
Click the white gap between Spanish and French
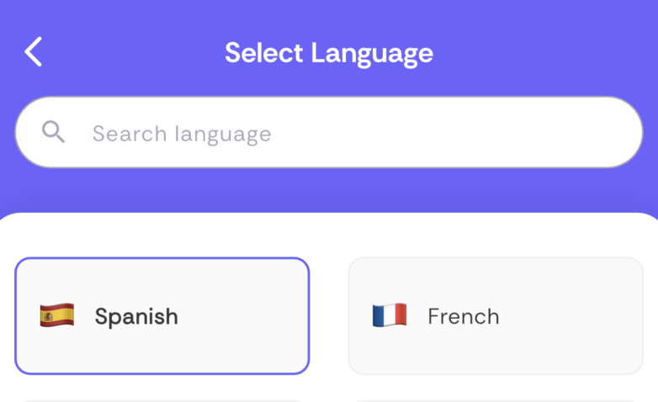coord(329,315)
